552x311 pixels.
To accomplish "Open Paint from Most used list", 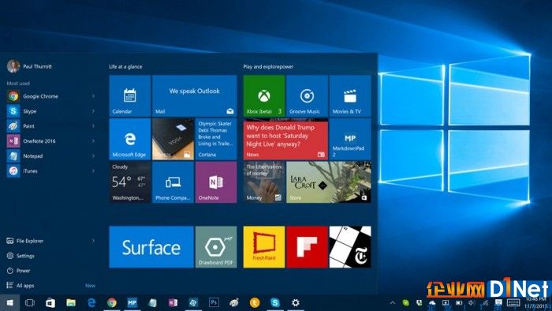I will click(x=51, y=126).
